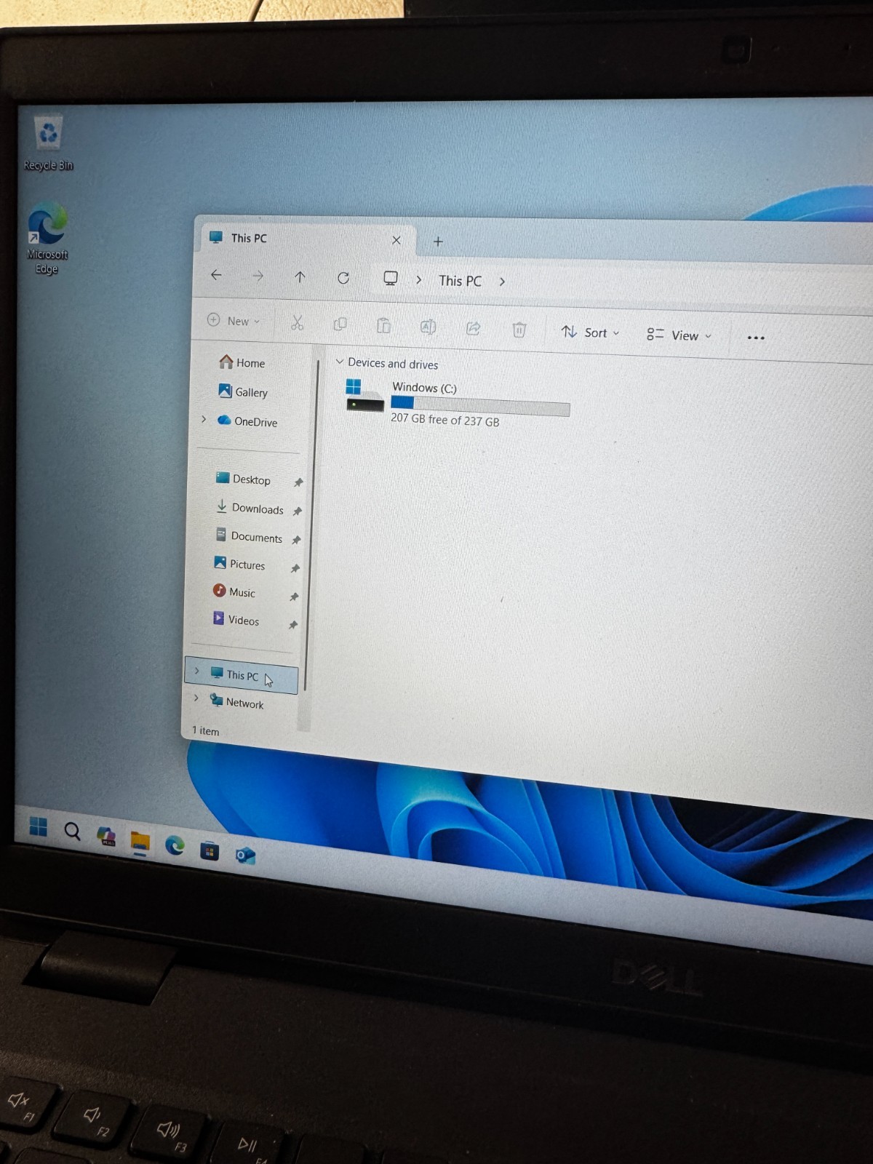
Task: Go forward in File Explorer
Action: 258,276
